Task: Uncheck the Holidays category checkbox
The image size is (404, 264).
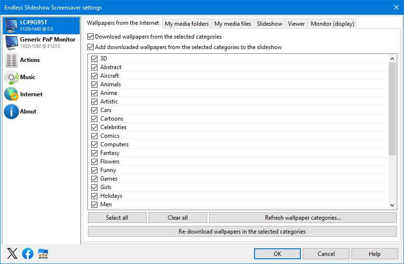Action: 94,196
